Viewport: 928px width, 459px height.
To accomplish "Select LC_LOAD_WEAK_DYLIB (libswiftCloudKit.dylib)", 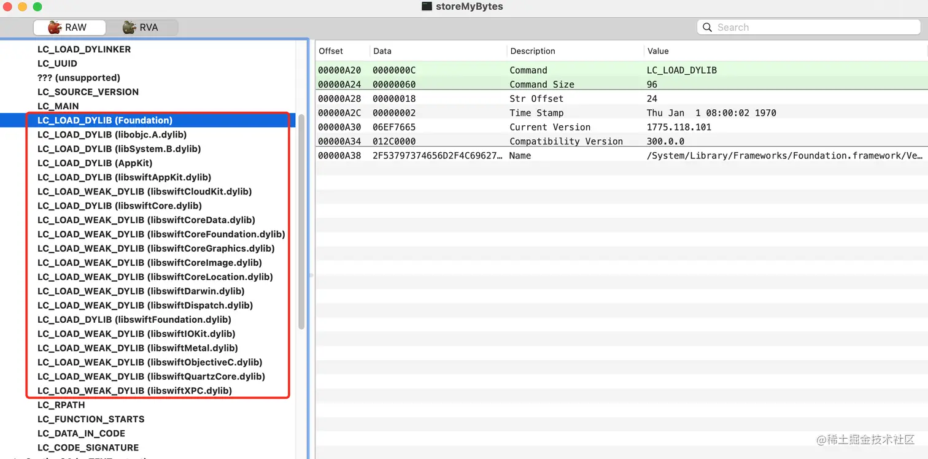I will 144,191.
